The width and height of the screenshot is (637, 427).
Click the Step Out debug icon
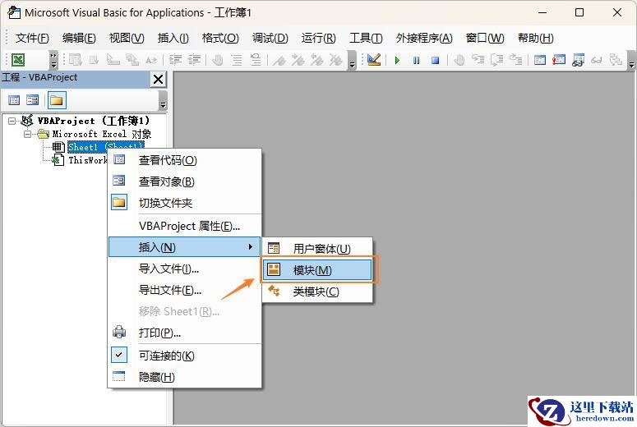pyautogui.click(x=515, y=60)
